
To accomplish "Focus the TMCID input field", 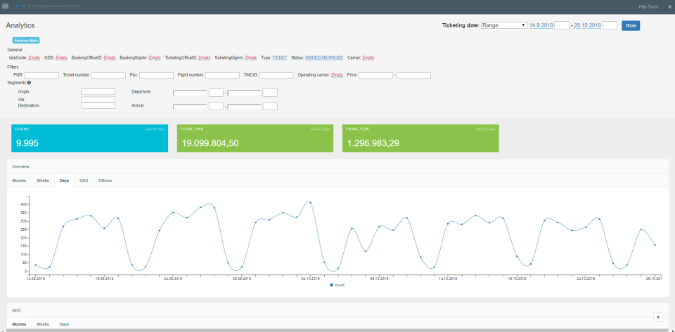I will pos(276,75).
